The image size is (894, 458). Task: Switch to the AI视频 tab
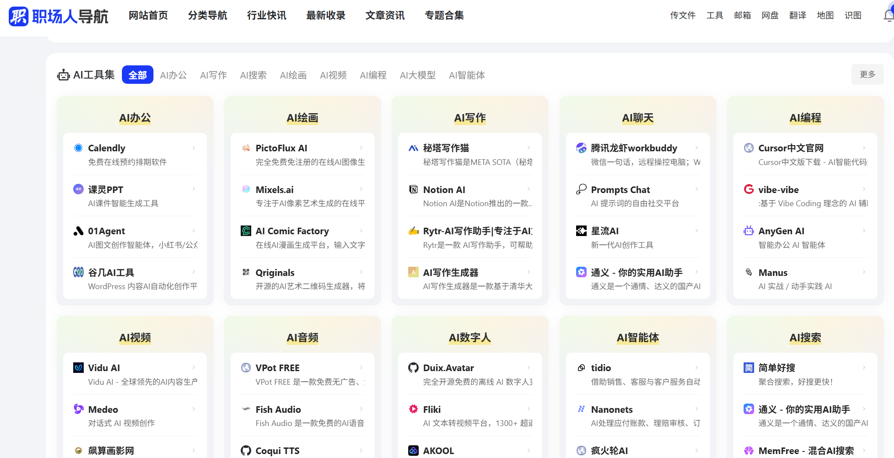click(x=333, y=75)
